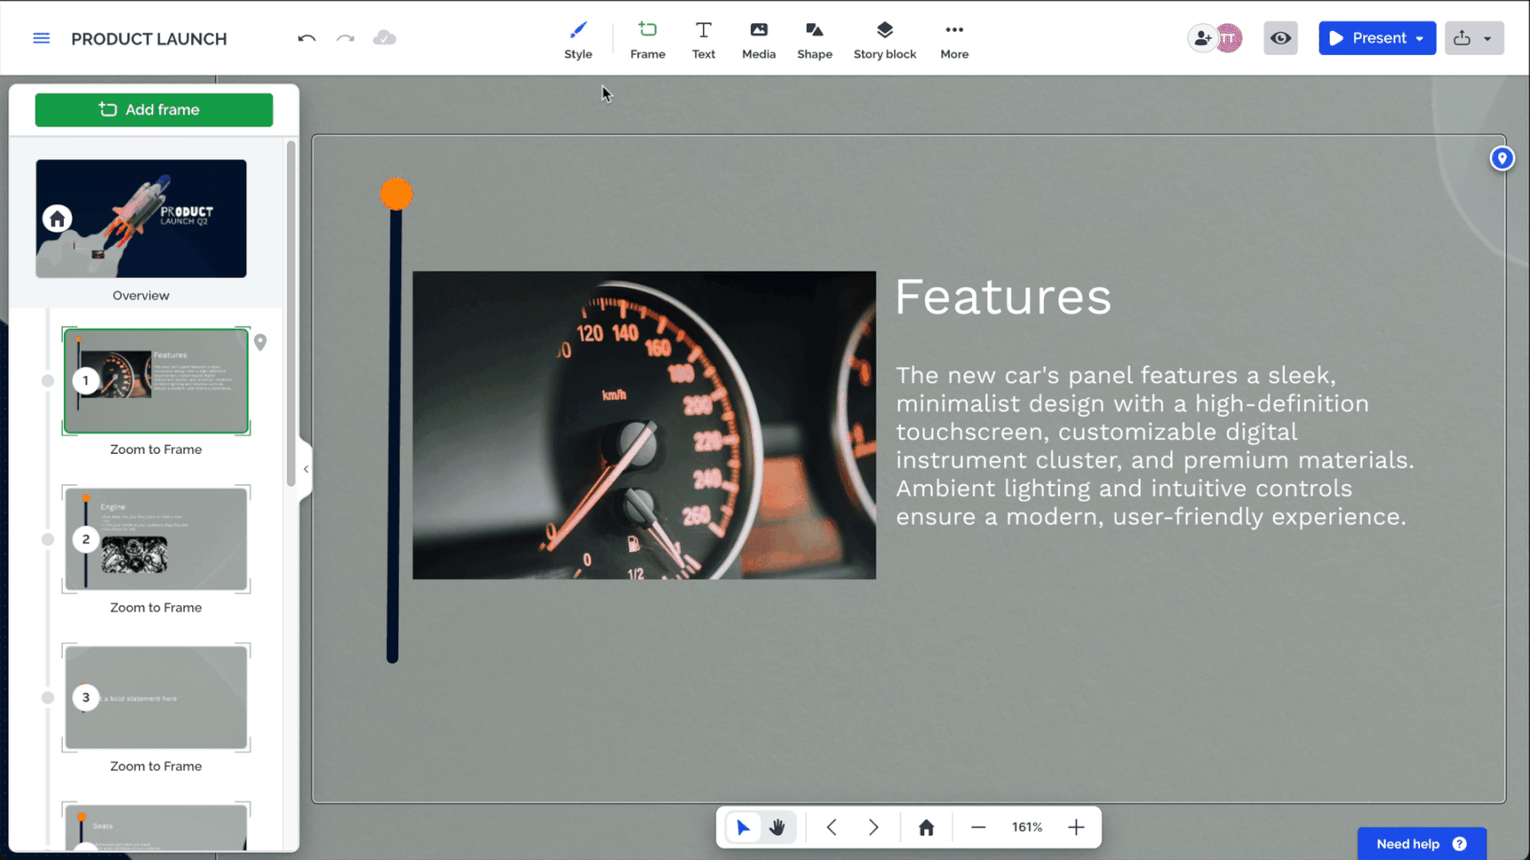
Task: Go to home overview view
Action: point(926,827)
